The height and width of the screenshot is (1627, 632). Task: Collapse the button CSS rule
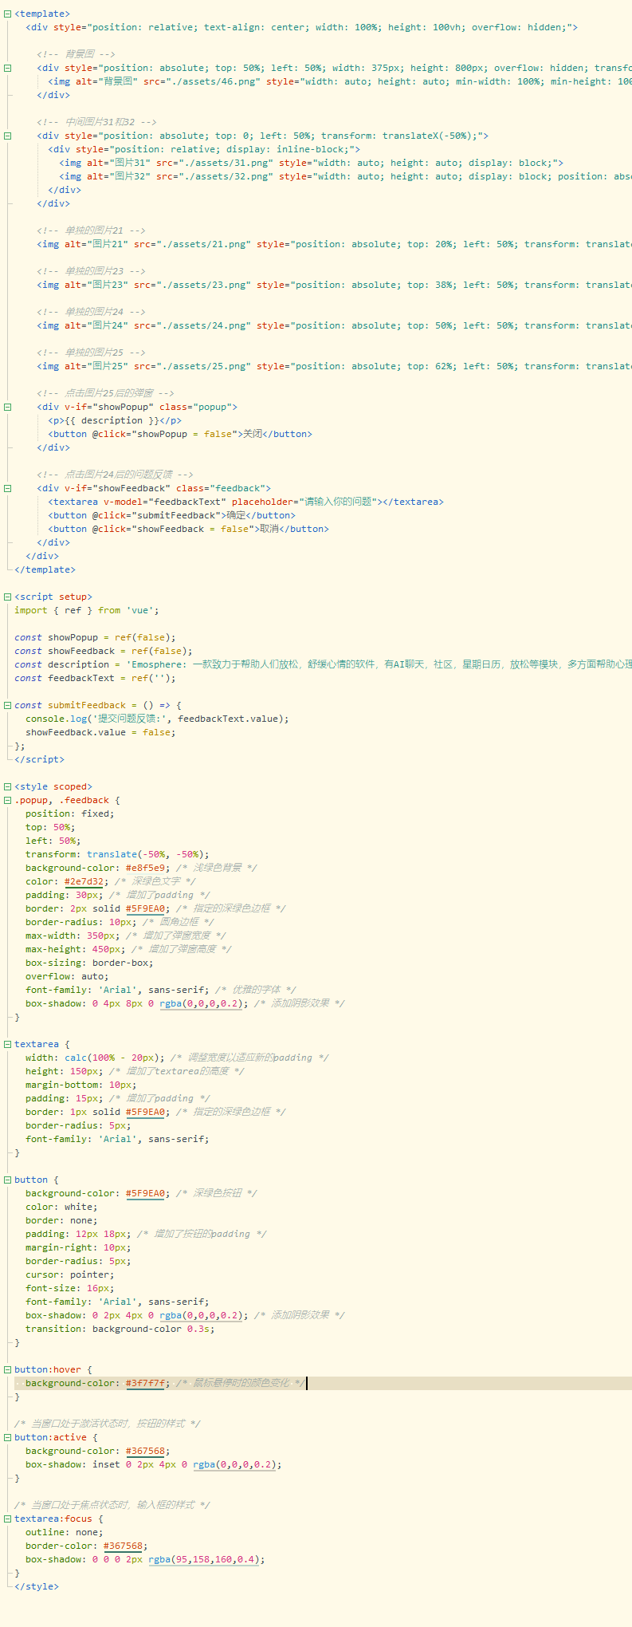coord(7,1180)
